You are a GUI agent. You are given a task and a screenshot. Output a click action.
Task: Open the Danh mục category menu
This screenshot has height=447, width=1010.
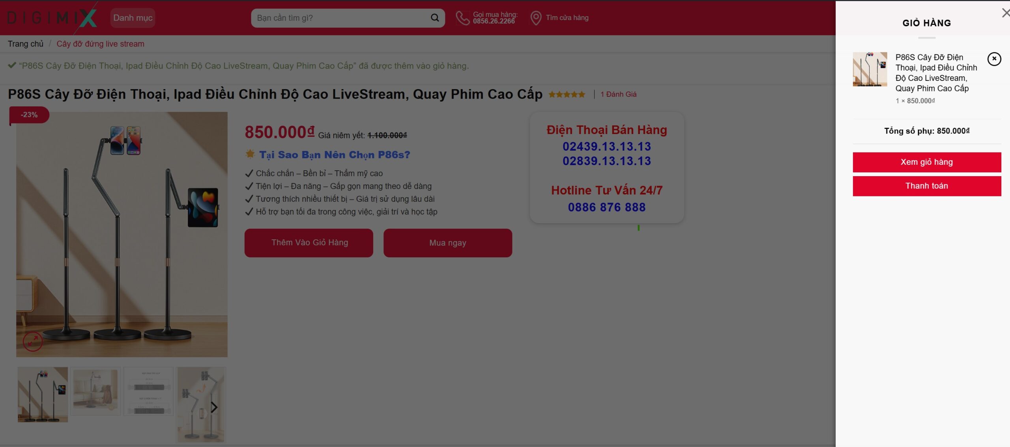tap(133, 18)
